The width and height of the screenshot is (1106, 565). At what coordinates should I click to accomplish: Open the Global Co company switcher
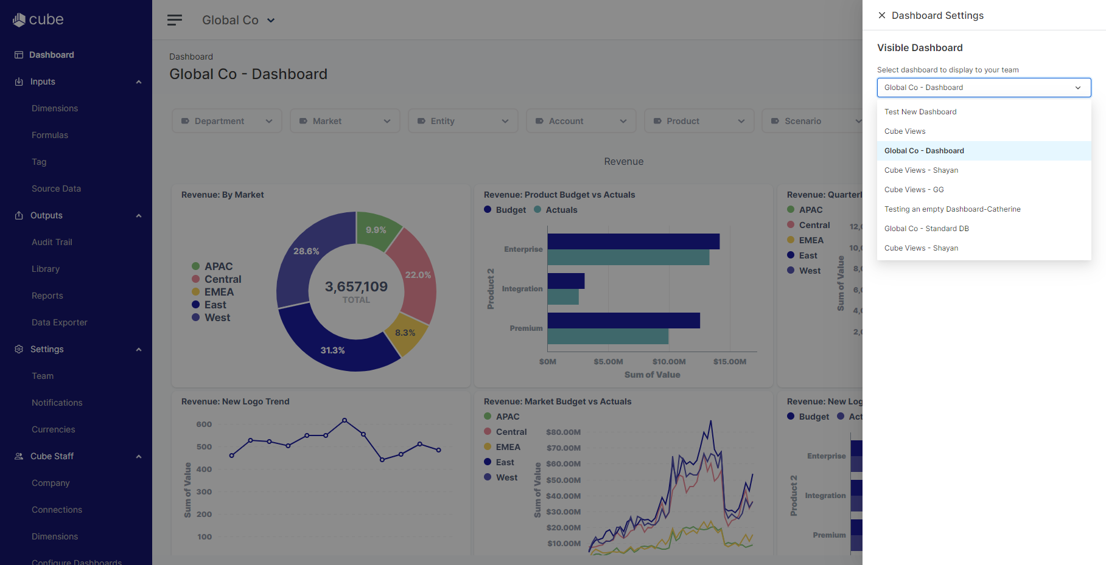coord(239,20)
